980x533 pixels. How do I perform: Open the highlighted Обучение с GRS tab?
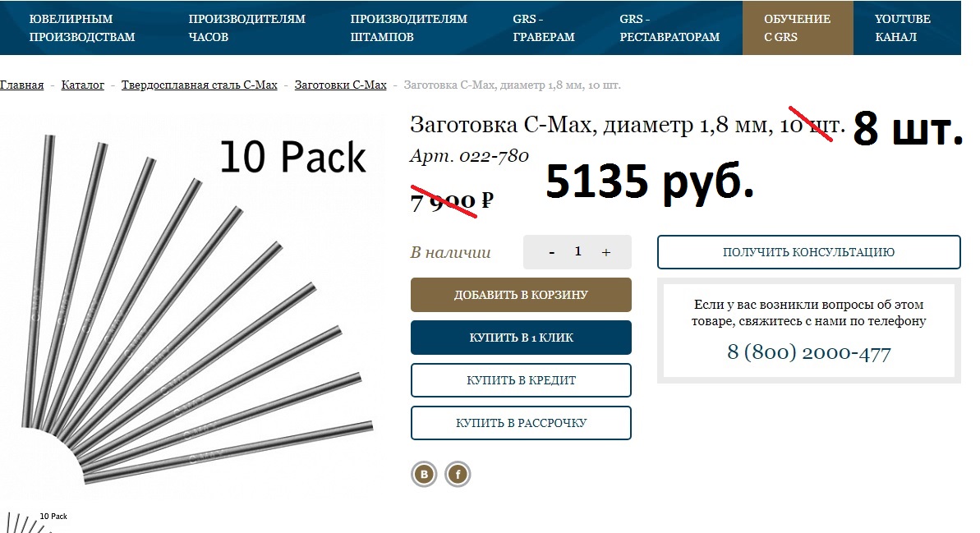point(798,27)
